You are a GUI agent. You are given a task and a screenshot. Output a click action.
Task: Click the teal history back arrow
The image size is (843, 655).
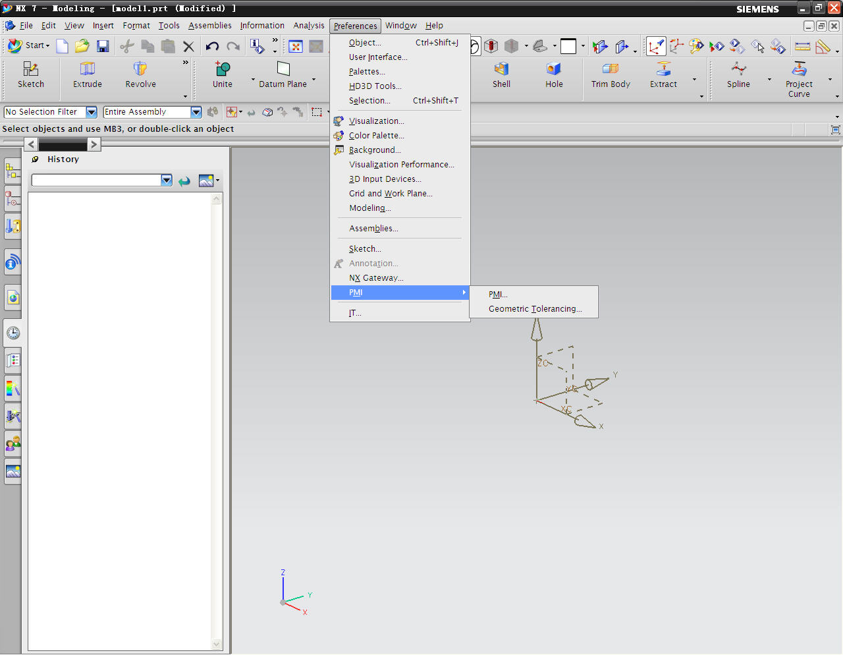coord(184,181)
